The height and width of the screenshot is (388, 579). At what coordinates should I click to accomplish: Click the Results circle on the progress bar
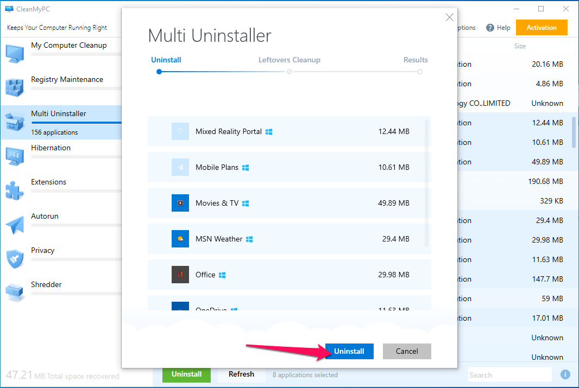click(419, 71)
